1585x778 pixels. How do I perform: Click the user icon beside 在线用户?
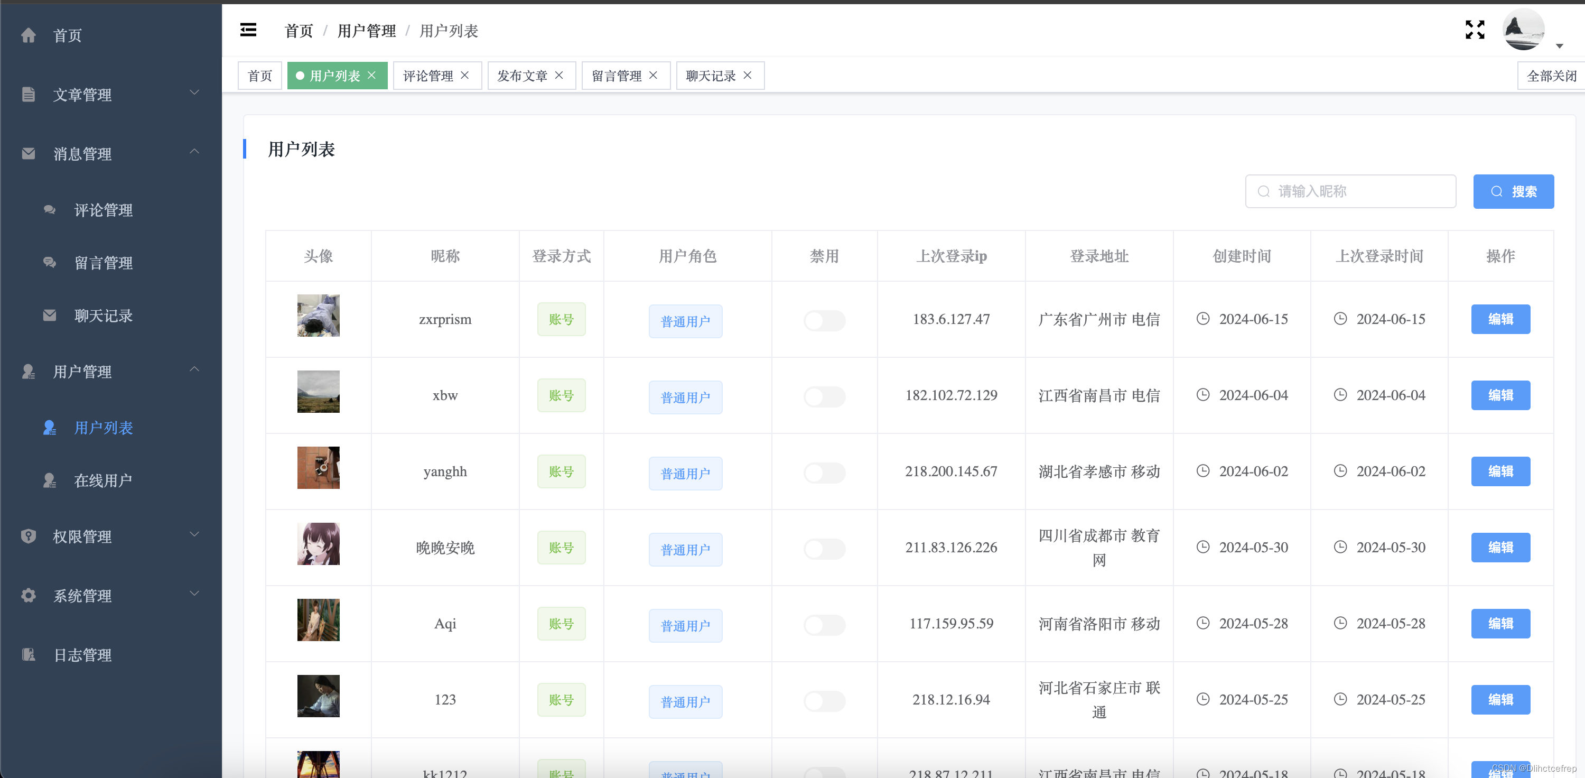coord(50,480)
